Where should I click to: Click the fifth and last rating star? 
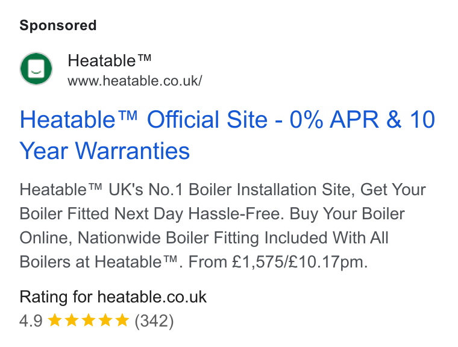point(122,320)
